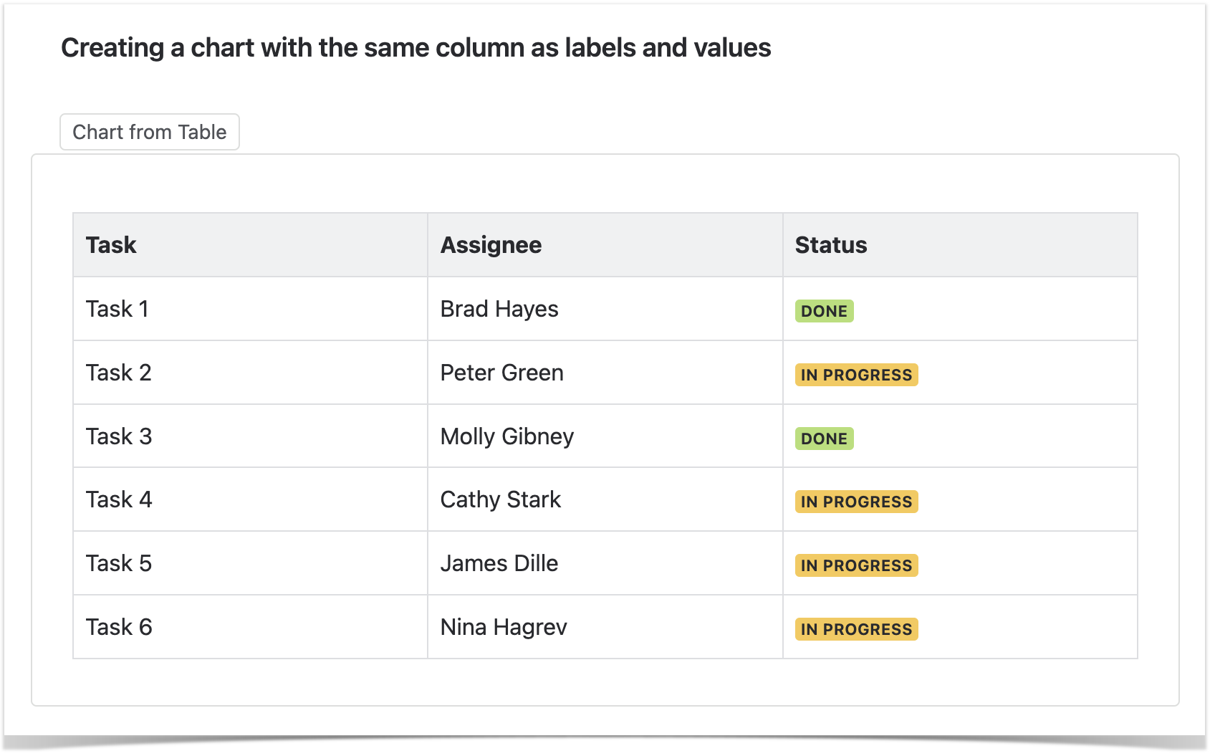Viewport: 1215px width, 756px height.
Task: Click the Brad Hayes assignee cell
Action: click(x=499, y=309)
